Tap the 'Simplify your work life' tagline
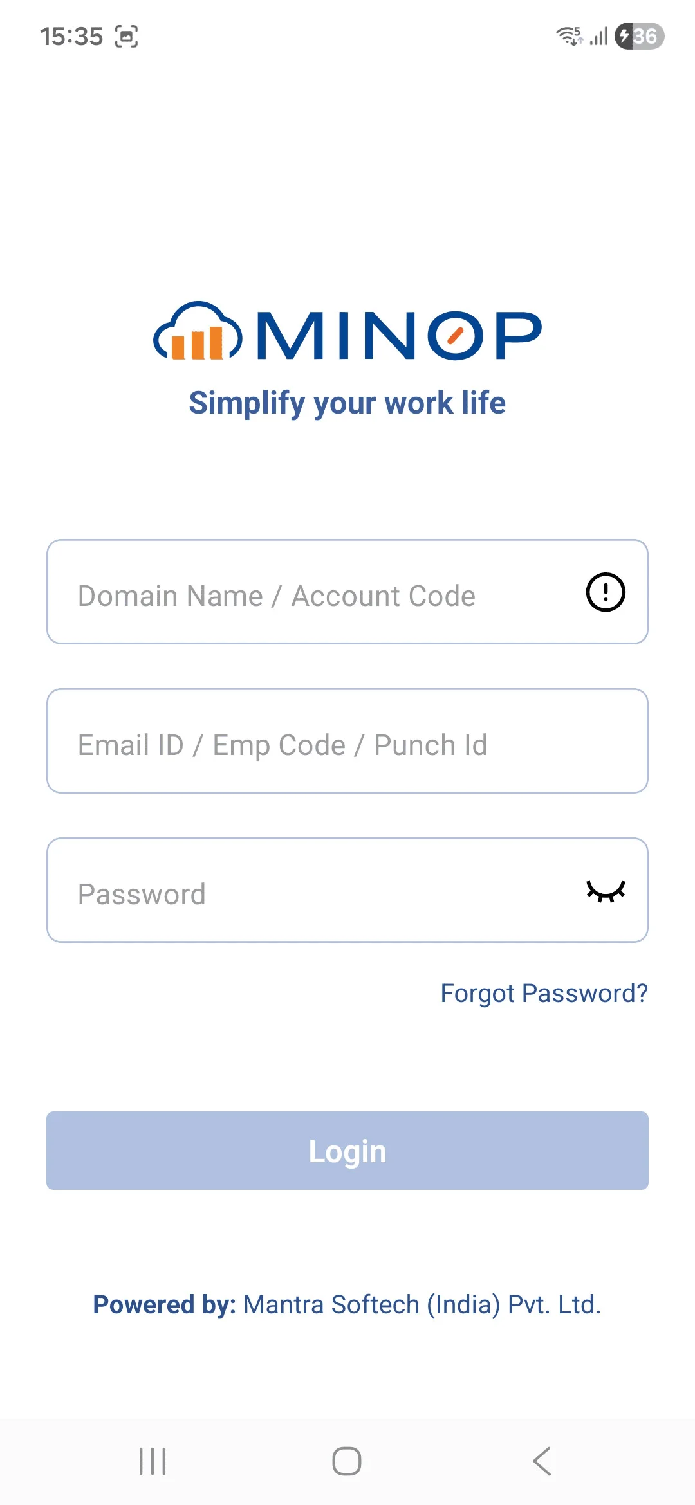This screenshot has width=695, height=1505. tap(347, 403)
